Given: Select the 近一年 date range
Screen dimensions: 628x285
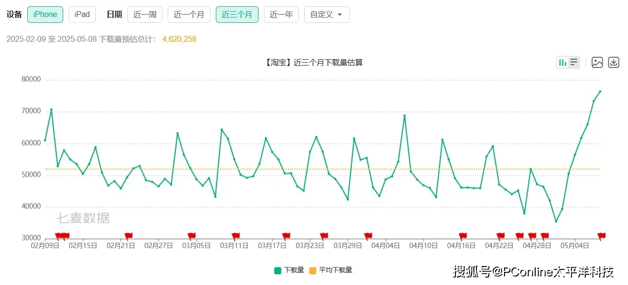Looking at the screenshot, I should [x=281, y=15].
